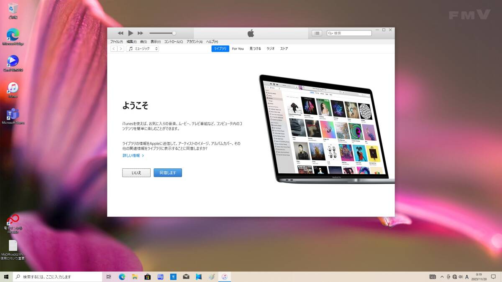Open the ファイル(F) menu
Image resolution: width=502 pixels, height=282 pixels.
click(116, 42)
